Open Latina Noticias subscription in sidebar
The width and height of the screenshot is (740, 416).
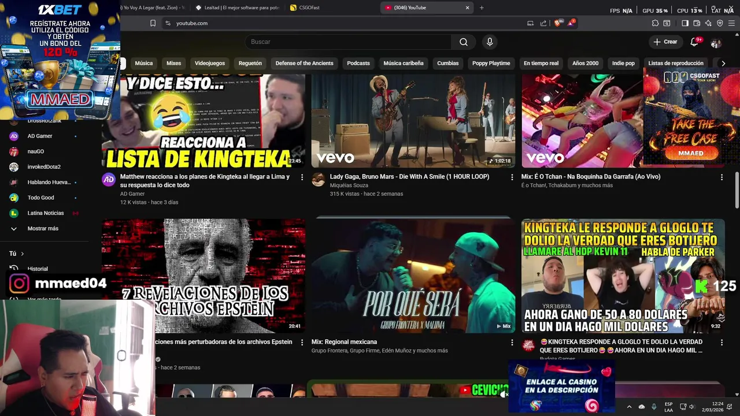(46, 213)
